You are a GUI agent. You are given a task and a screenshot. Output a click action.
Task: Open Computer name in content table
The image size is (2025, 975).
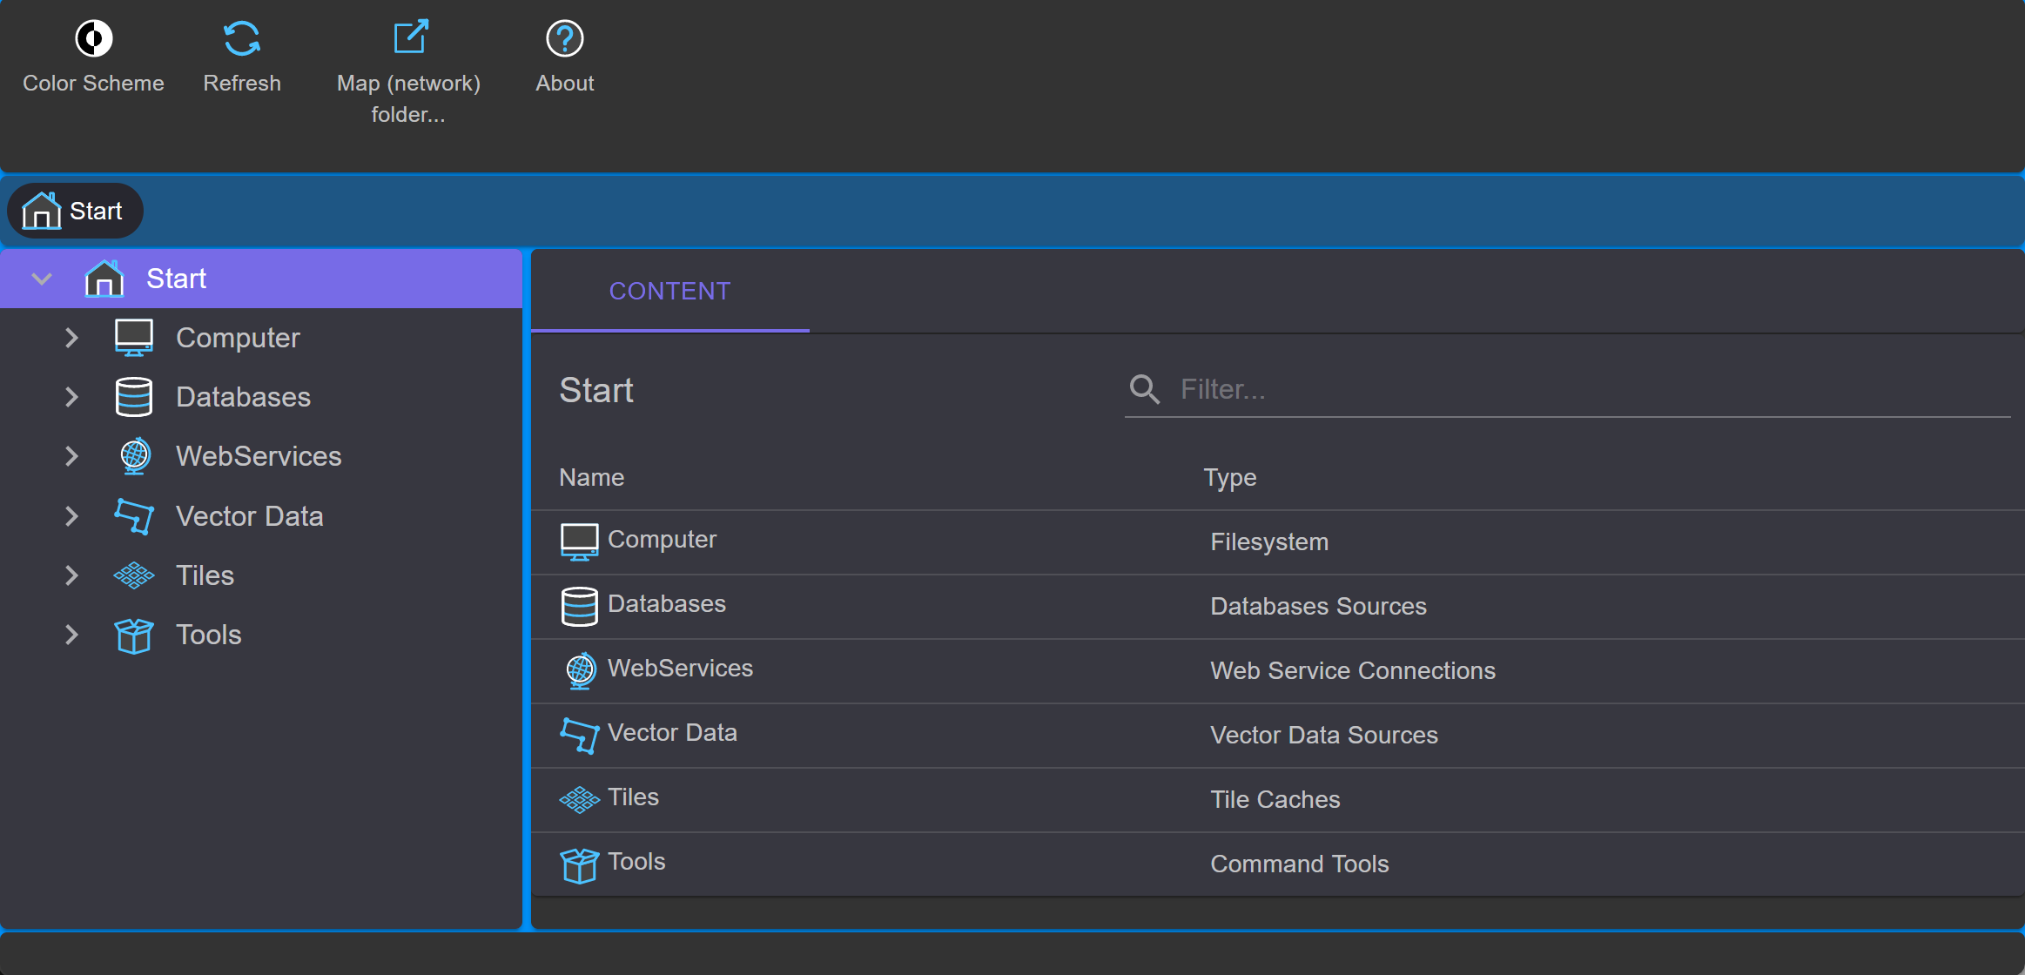click(x=662, y=540)
